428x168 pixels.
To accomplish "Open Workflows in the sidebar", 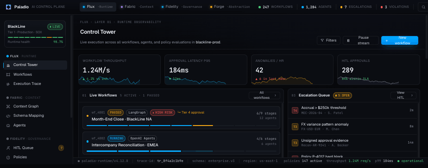I will tap(35, 74).
